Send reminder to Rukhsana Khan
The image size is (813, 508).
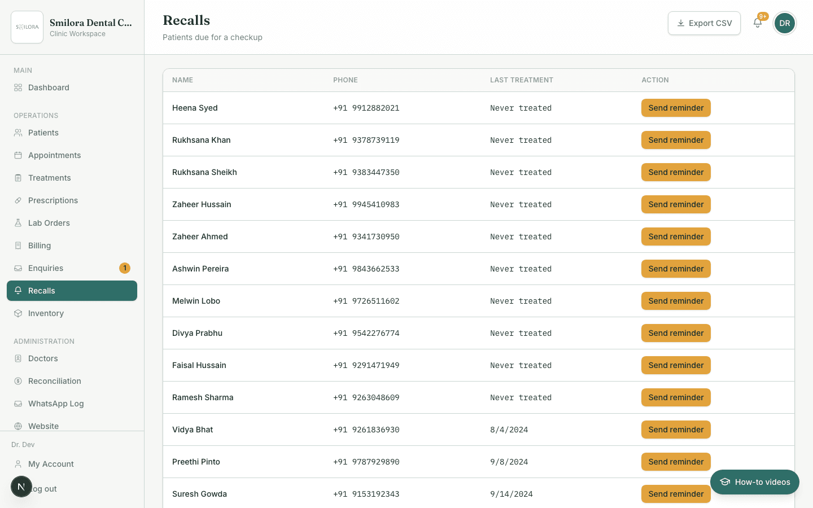(676, 140)
